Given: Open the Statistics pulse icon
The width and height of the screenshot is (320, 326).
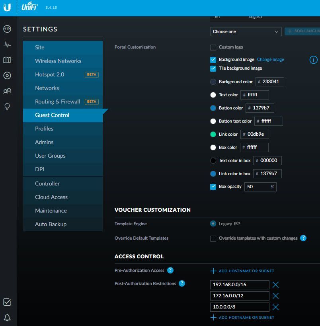Looking at the screenshot, I should coord(7,45).
